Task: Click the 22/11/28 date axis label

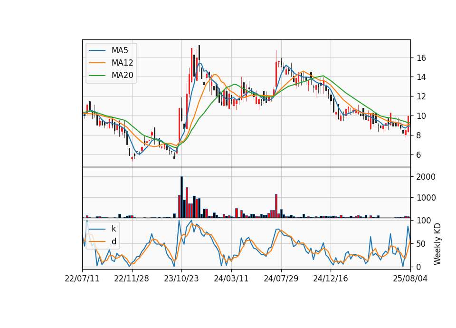Action: click(x=132, y=279)
